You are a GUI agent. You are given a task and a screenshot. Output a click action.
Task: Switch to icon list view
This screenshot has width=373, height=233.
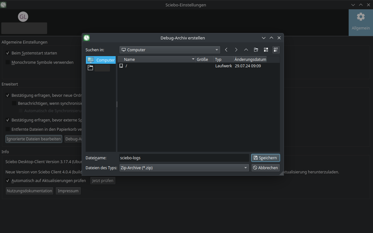[266, 50]
